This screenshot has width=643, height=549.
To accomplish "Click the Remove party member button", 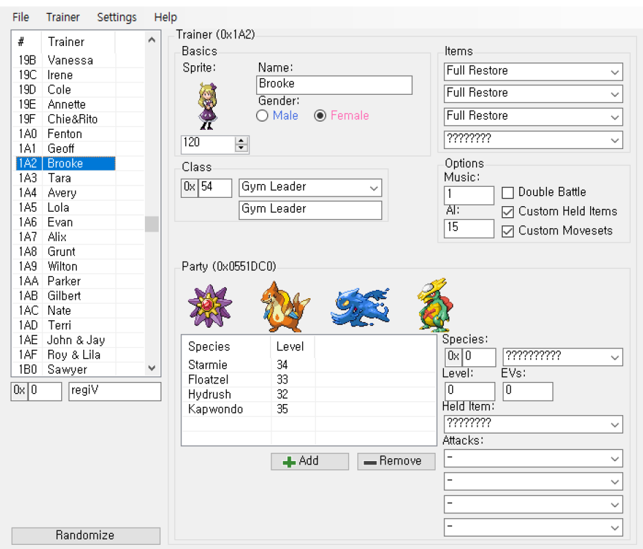I will point(396,461).
